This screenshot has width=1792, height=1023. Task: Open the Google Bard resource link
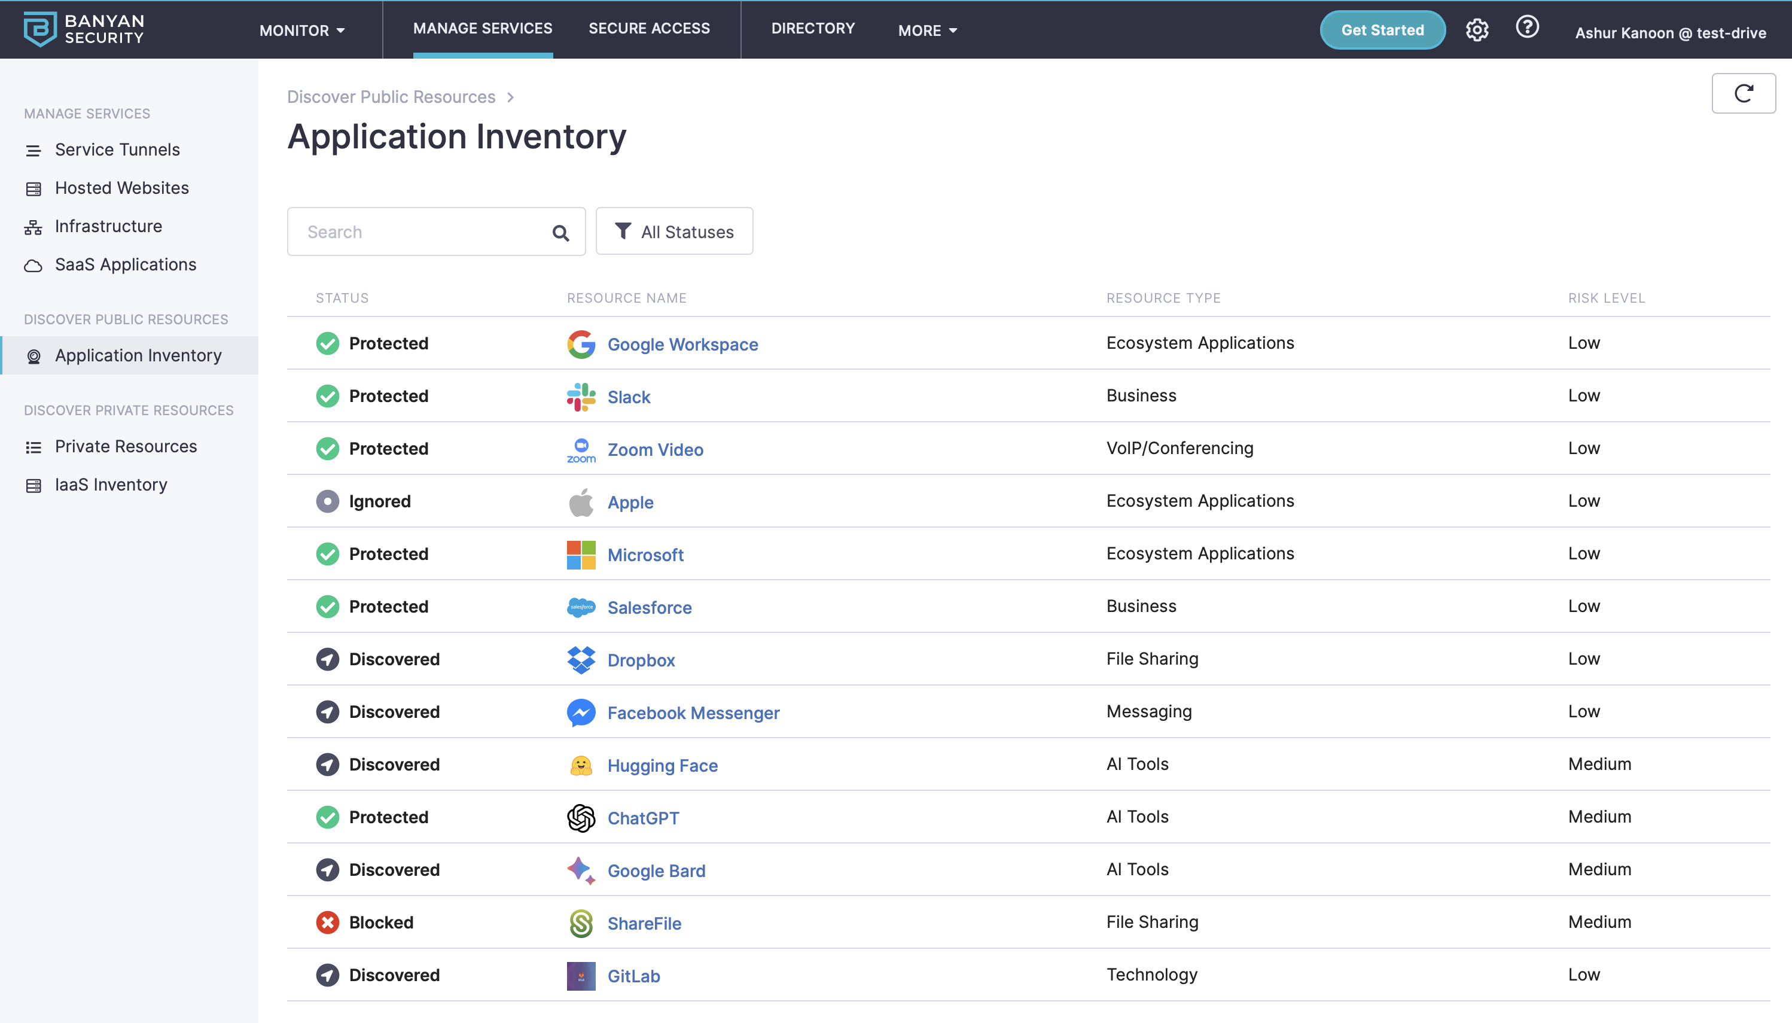(x=656, y=870)
